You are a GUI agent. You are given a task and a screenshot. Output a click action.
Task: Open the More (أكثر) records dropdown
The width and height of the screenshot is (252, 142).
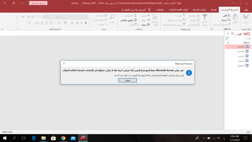click(133, 25)
